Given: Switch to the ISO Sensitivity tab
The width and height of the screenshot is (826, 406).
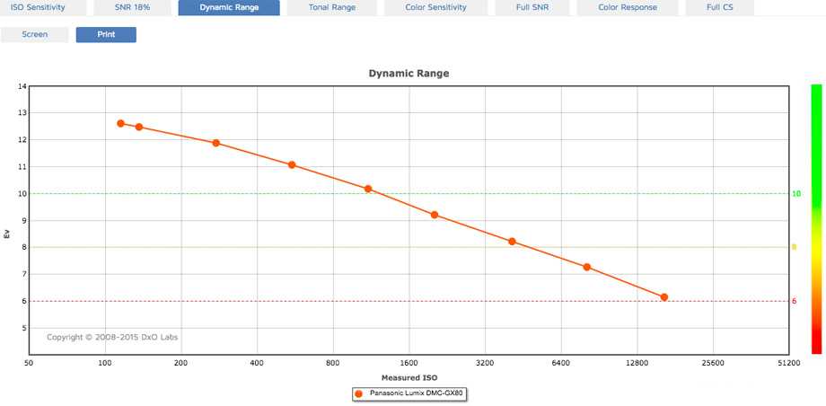Looking at the screenshot, I should coord(38,7).
